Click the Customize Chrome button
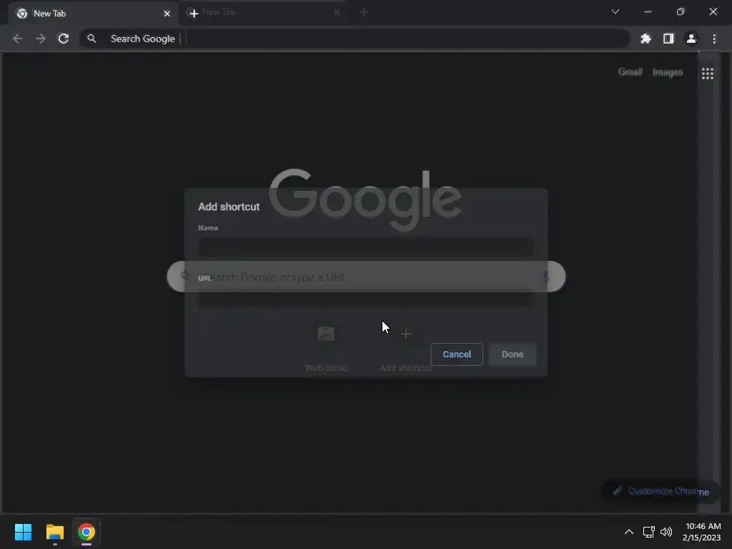732x549 pixels. click(x=661, y=491)
